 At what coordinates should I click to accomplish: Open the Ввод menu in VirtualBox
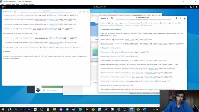[x=17, y=4]
